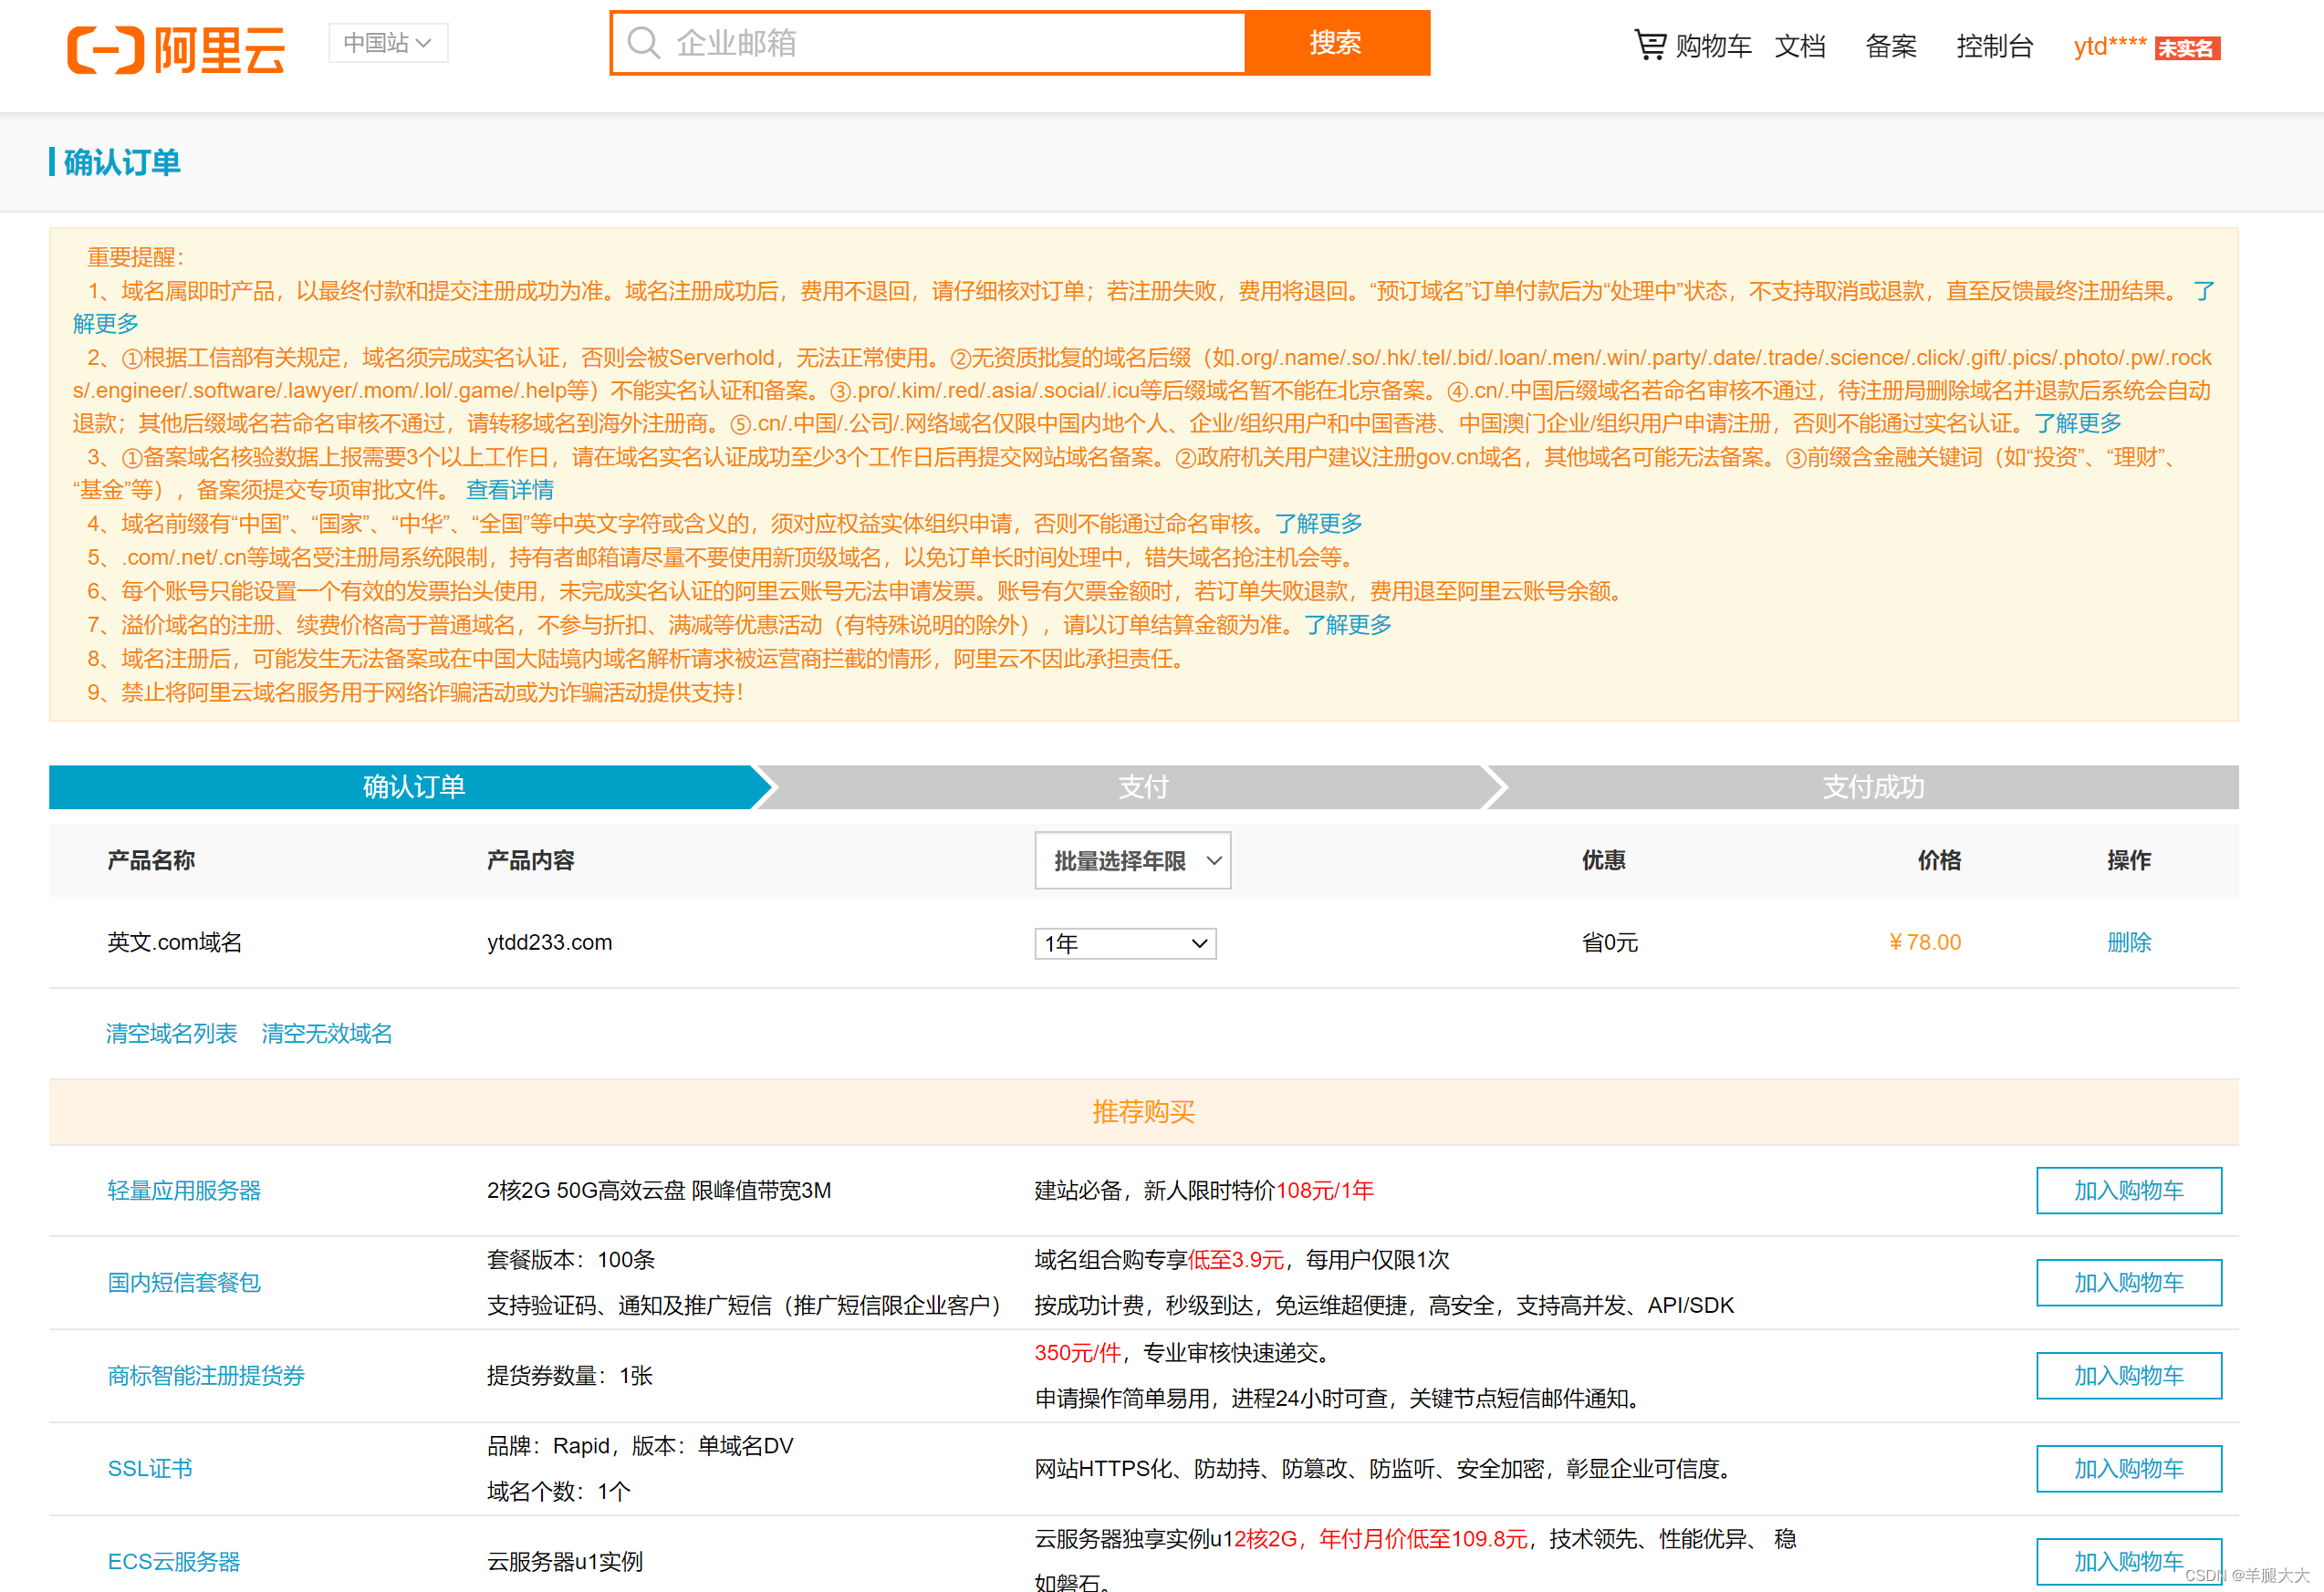Add 轻量应用服务器 to cart
The height and width of the screenshot is (1592, 2324).
coord(2128,1190)
